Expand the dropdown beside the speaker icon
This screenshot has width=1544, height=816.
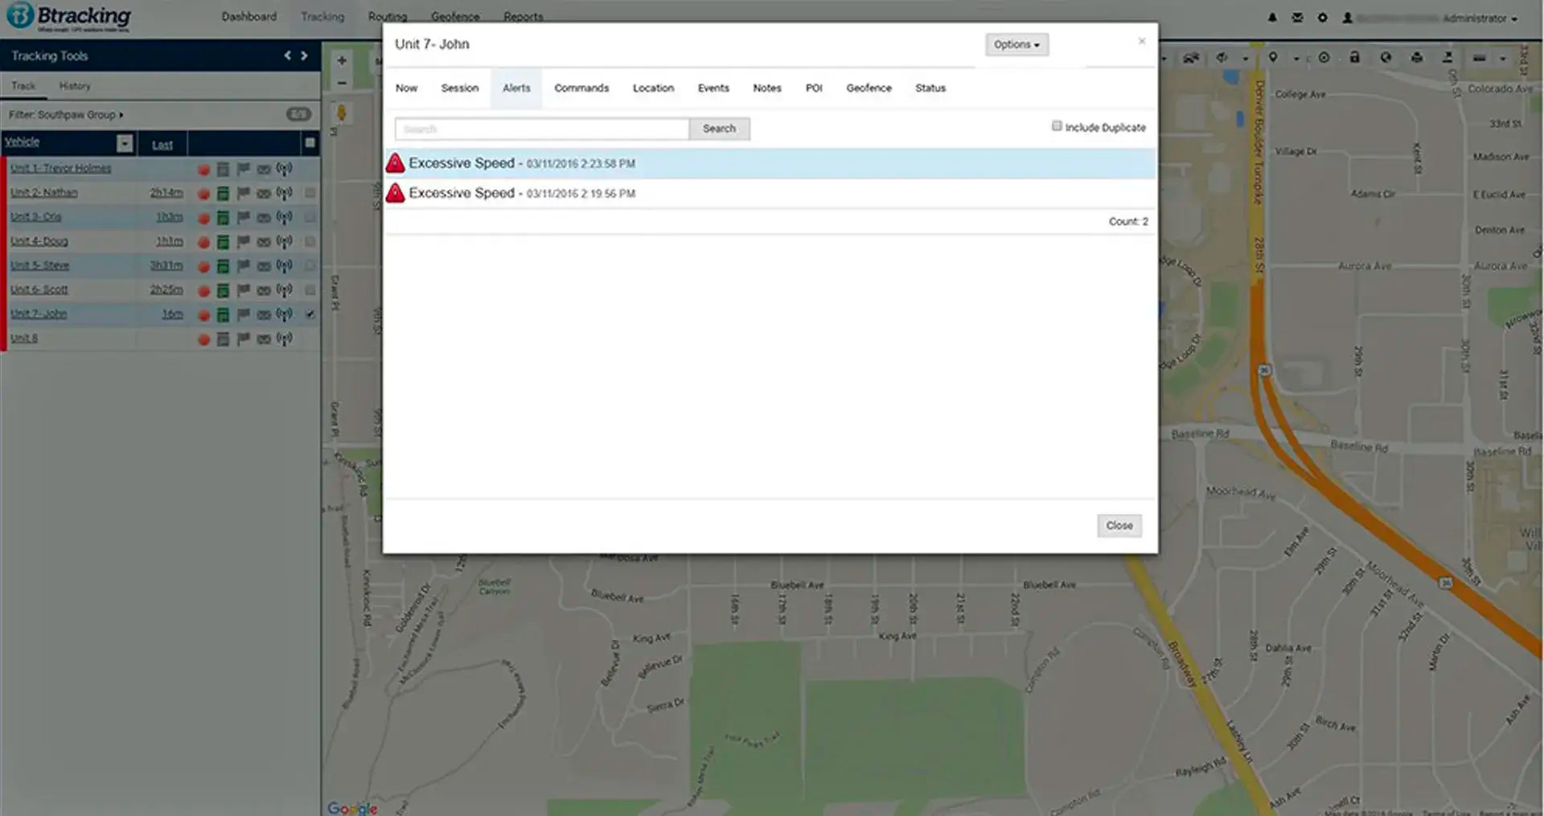pyautogui.click(x=1245, y=59)
